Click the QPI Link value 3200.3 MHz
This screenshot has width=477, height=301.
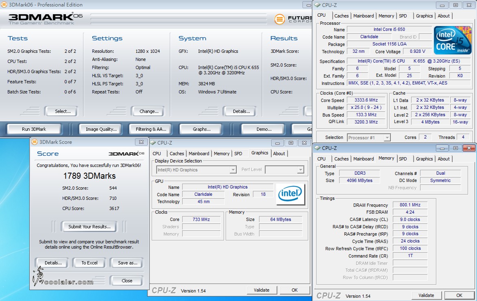pos(366,122)
